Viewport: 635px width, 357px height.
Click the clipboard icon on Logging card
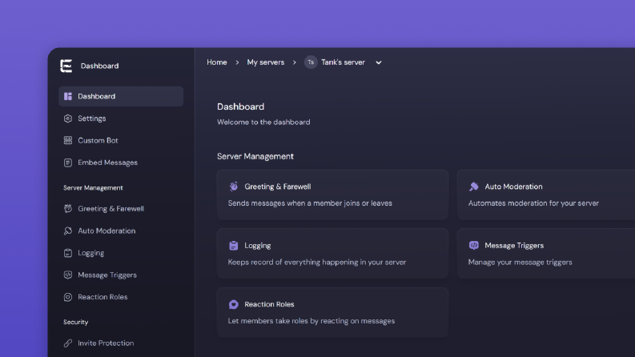click(x=234, y=245)
